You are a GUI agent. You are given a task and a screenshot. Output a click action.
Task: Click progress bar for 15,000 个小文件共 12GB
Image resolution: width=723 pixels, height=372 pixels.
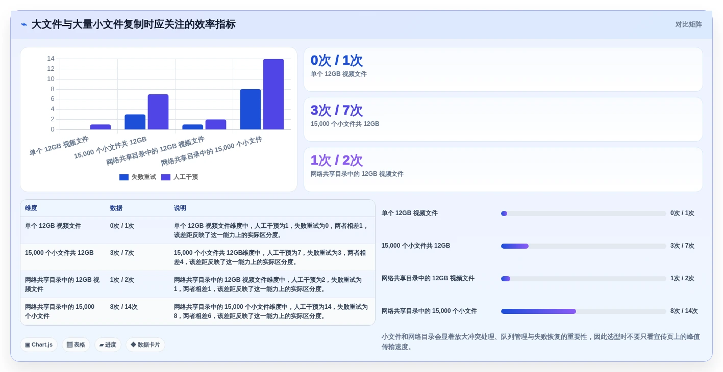pyautogui.click(x=584, y=246)
